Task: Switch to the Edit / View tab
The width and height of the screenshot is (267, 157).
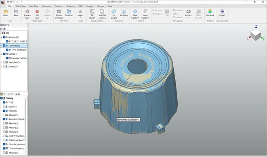Action: (21, 6)
